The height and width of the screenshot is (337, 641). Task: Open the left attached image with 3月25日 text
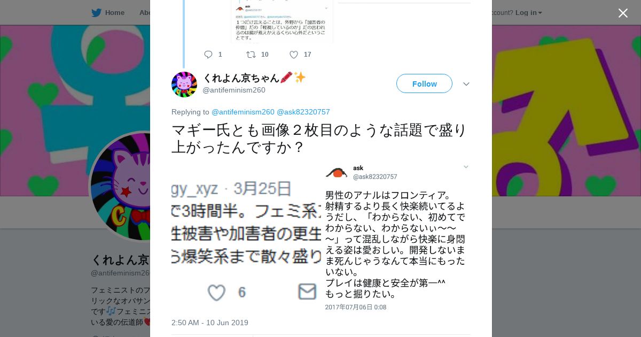[x=246, y=239]
